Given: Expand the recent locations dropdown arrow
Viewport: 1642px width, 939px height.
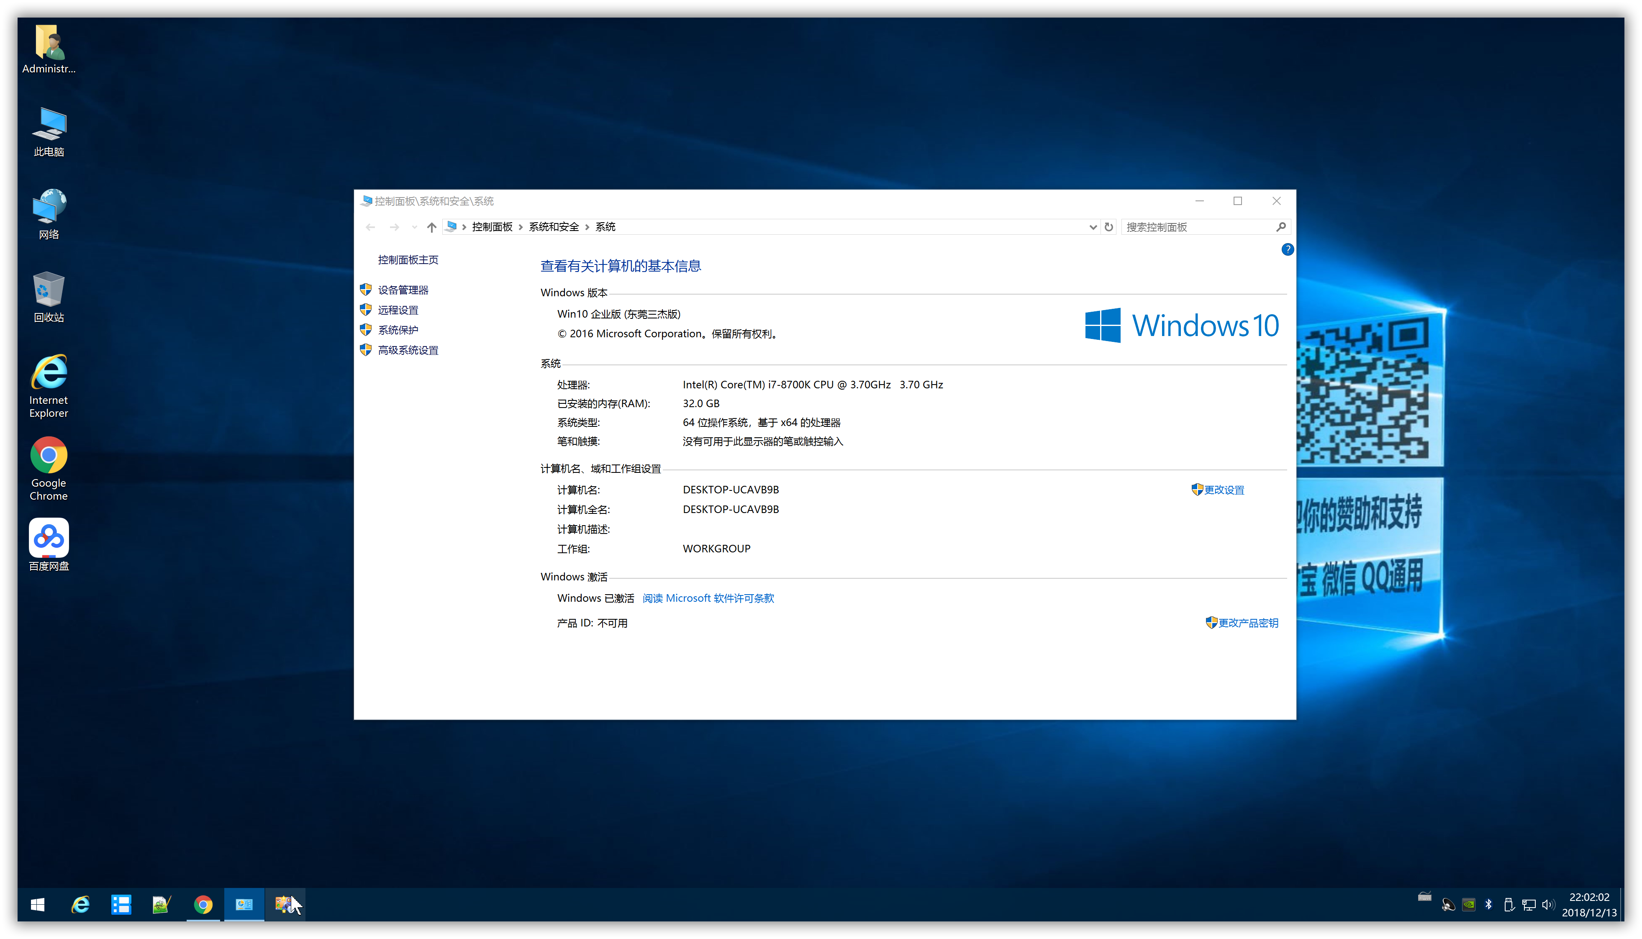Looking at the screenshot, I should click(x=414, y=227).
